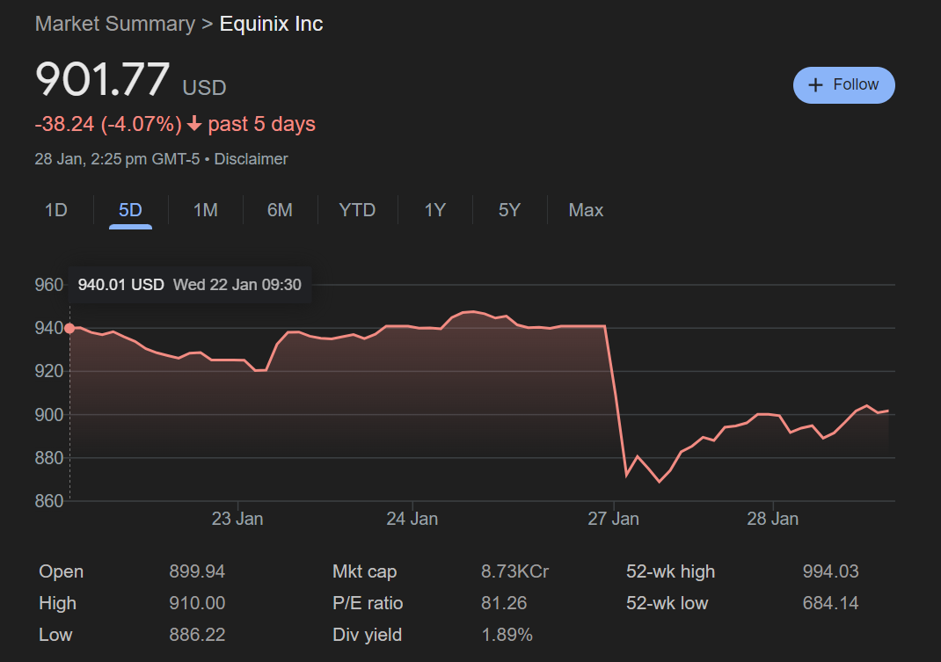Click the Equinix Inc company name
Image resolution: width=941 pixels, height=662 pixels.
[x=271, y=24]
